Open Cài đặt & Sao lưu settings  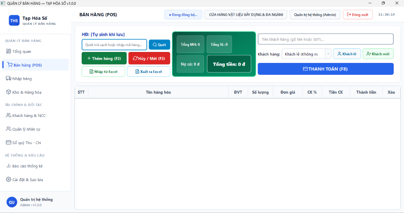36,180
